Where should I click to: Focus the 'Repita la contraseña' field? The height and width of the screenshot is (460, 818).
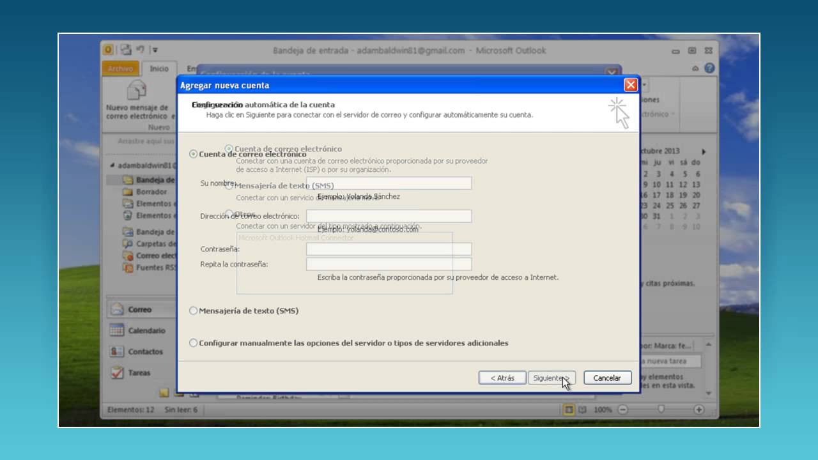389,264
